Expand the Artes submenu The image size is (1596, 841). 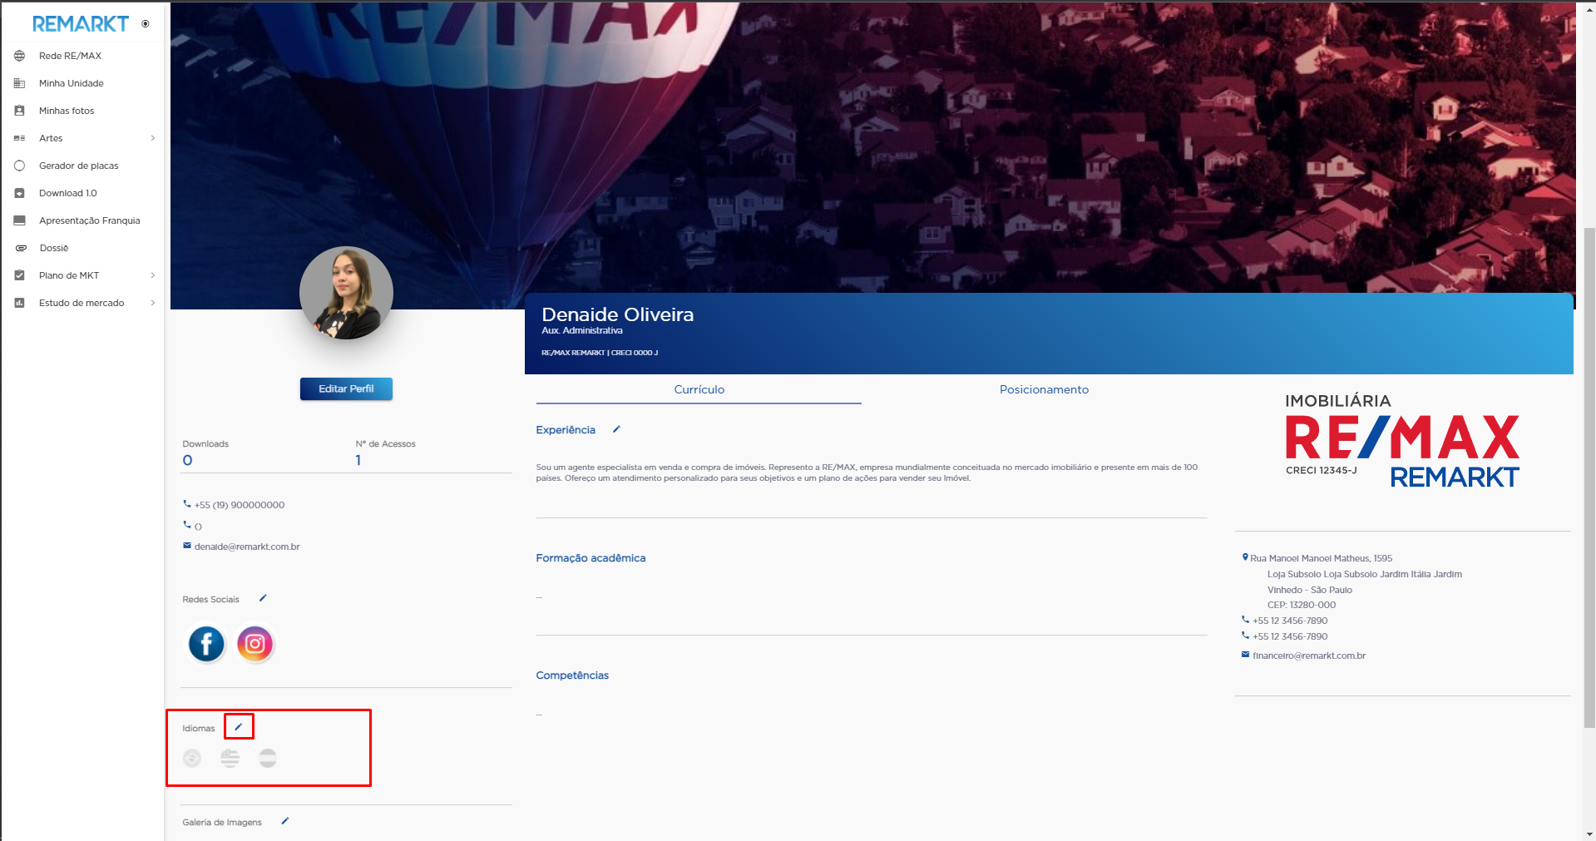(152, 138)
